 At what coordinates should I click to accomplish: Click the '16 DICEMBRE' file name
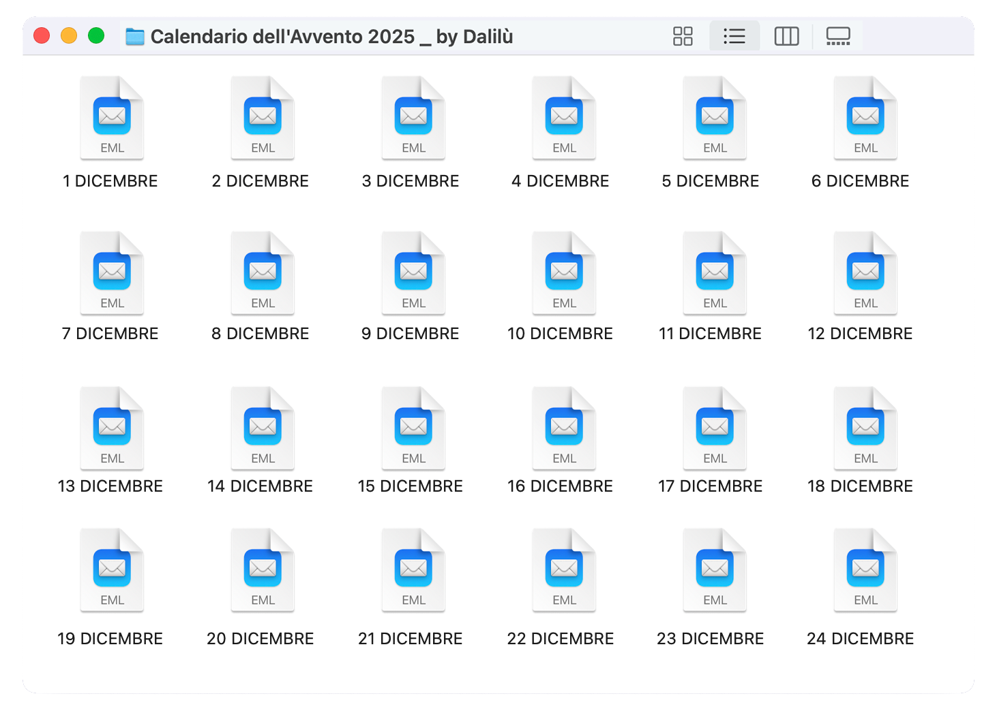(561, 486)
